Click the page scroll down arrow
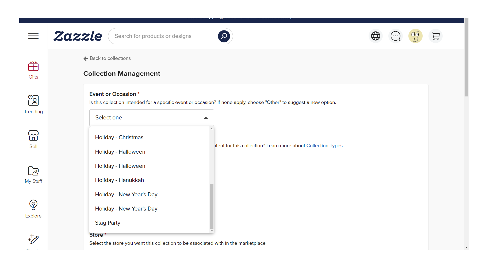Viewport: 490px width, 280px height. 466,248
